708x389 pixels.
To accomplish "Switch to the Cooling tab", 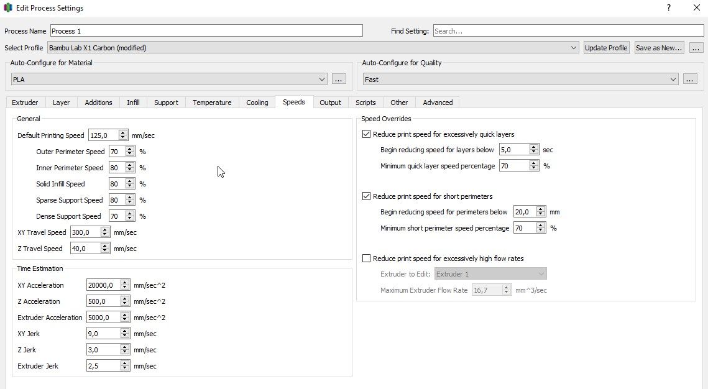I will 257,103.
